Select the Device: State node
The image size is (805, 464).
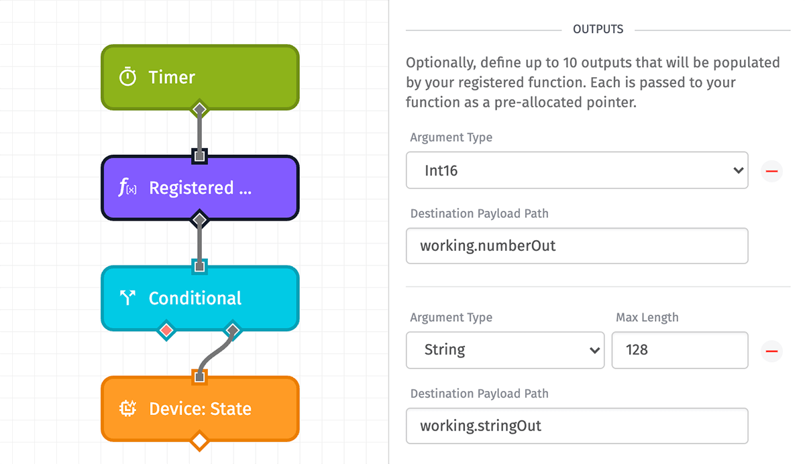(200, 409)
